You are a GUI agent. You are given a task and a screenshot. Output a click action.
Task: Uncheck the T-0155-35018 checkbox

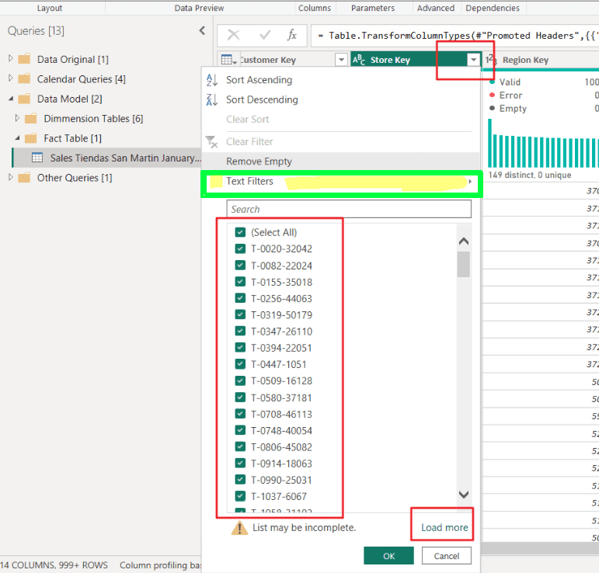(x=240, y=282)
